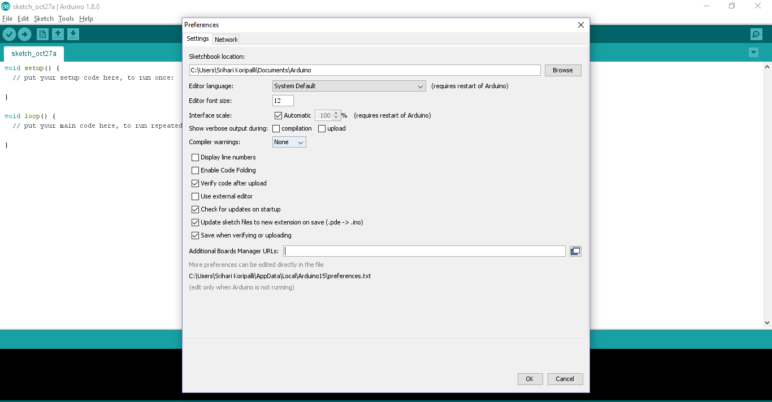Switch to the Network tab
Viewport: 772px width, 402px height.
tap(226, 39)
